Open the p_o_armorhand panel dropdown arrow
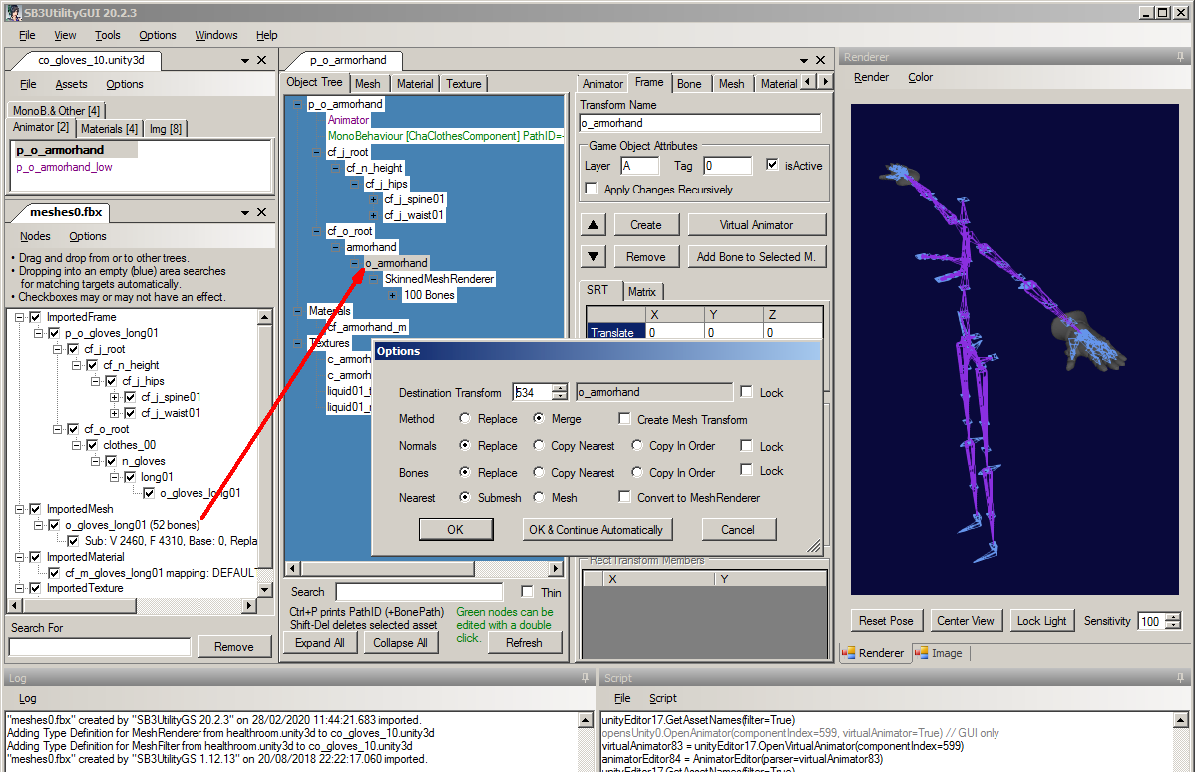 [803, 60]
